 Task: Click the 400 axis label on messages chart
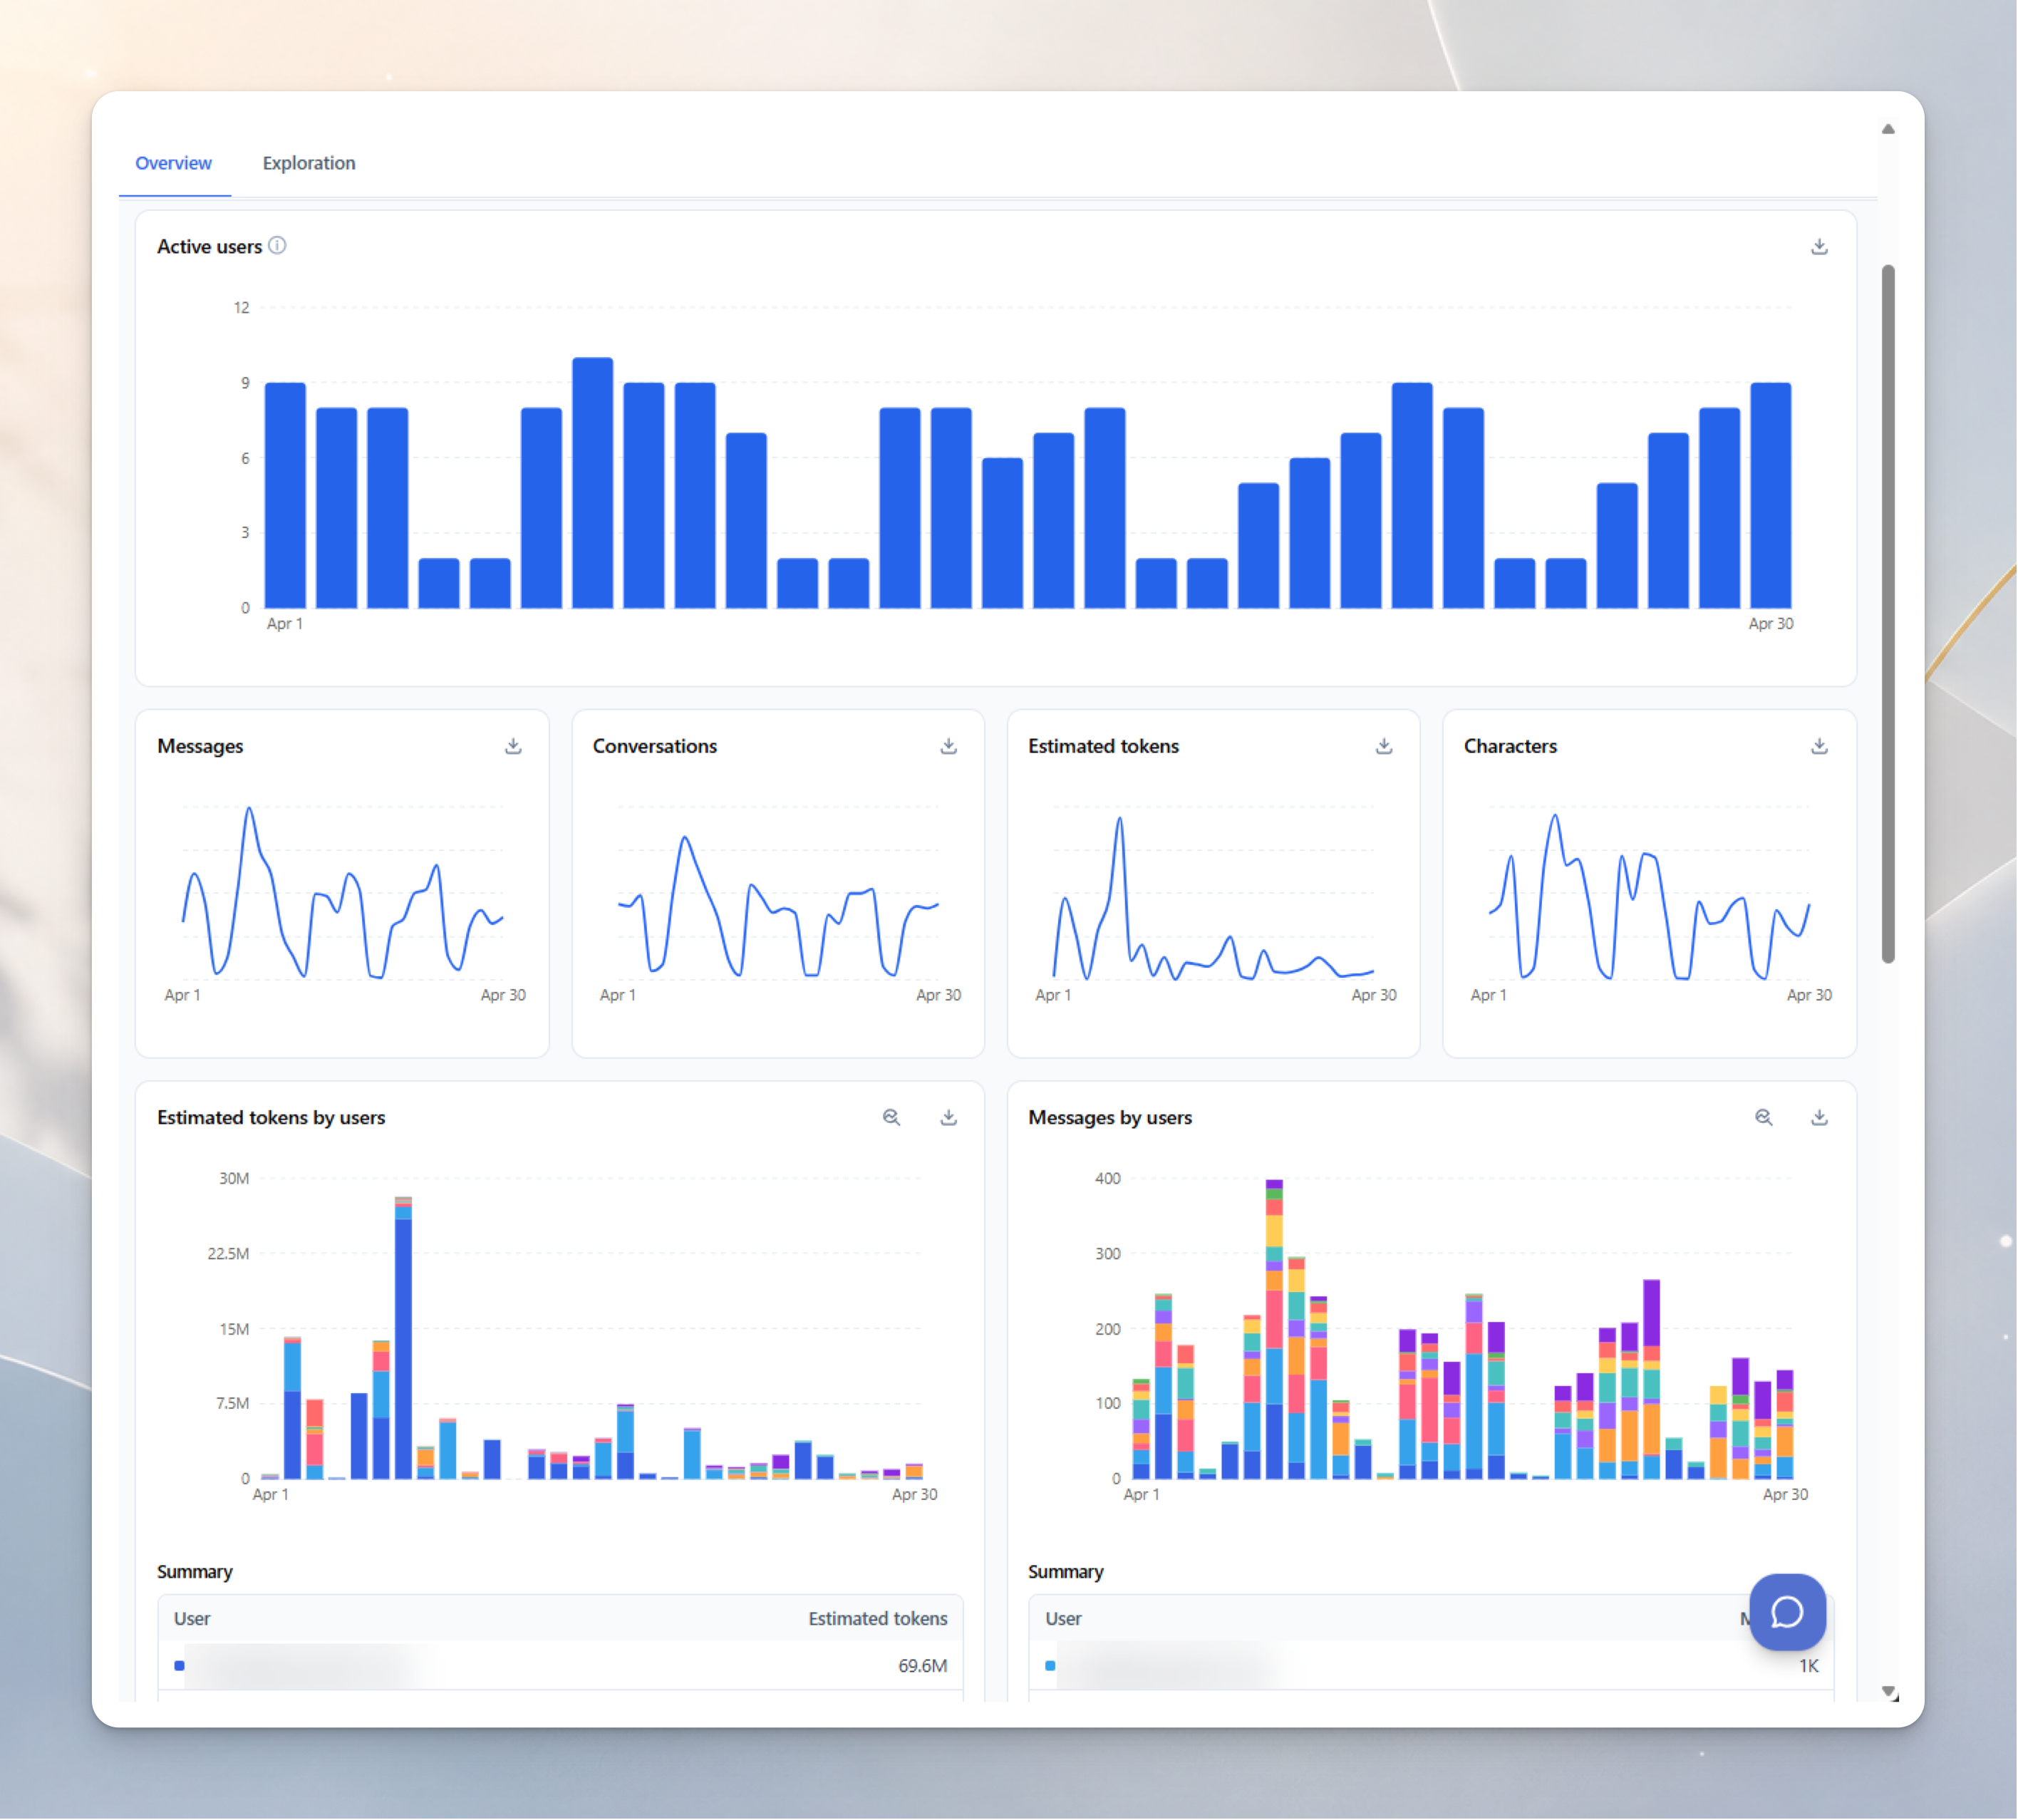click(1107, 1178)
